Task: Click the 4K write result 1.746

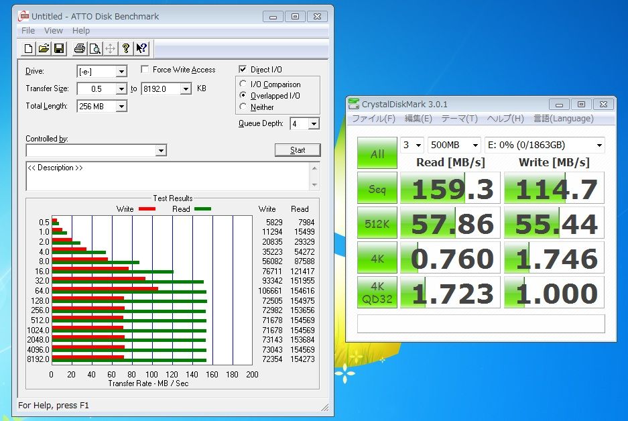Action: [x=554, y=258]
